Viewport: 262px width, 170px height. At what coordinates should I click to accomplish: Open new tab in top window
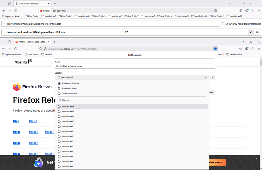coord(55,3)
